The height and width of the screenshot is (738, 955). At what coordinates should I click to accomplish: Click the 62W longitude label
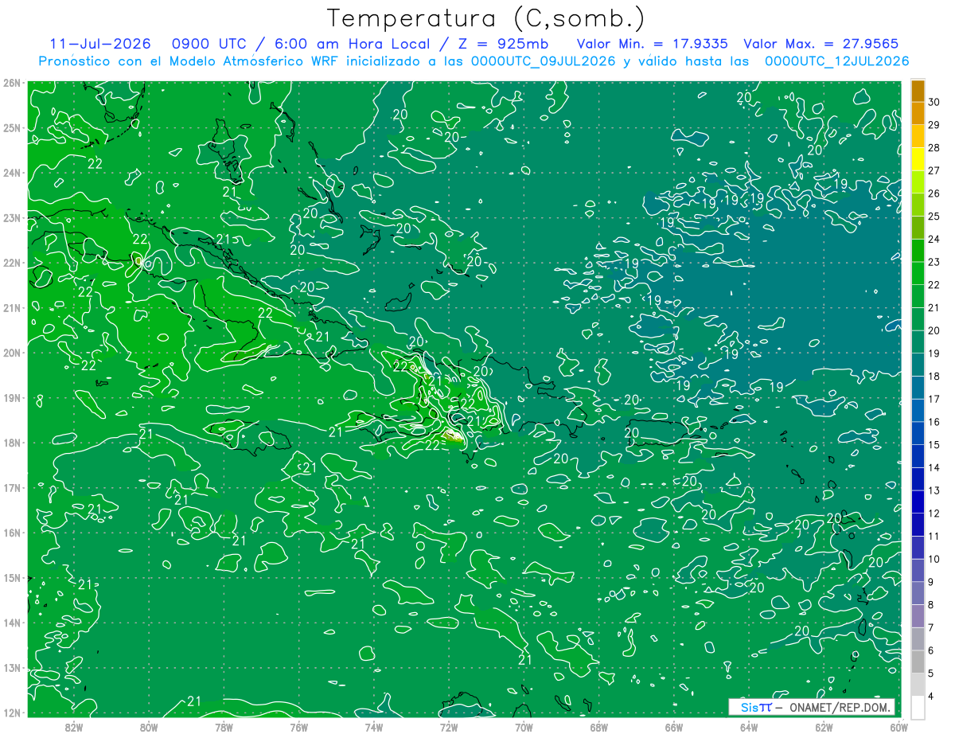click(824, 727)
